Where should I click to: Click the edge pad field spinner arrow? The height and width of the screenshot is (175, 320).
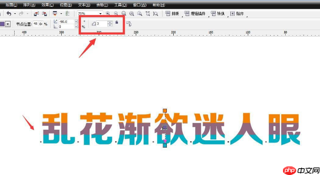(x=76, y=27)
